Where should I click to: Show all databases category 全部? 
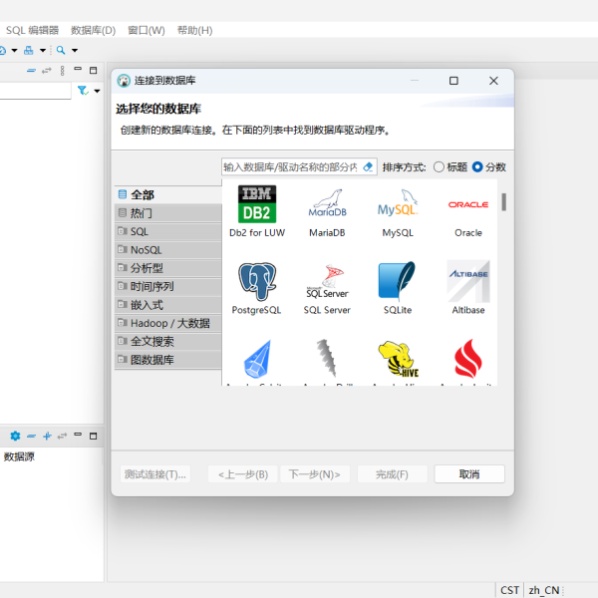(168, 195)
